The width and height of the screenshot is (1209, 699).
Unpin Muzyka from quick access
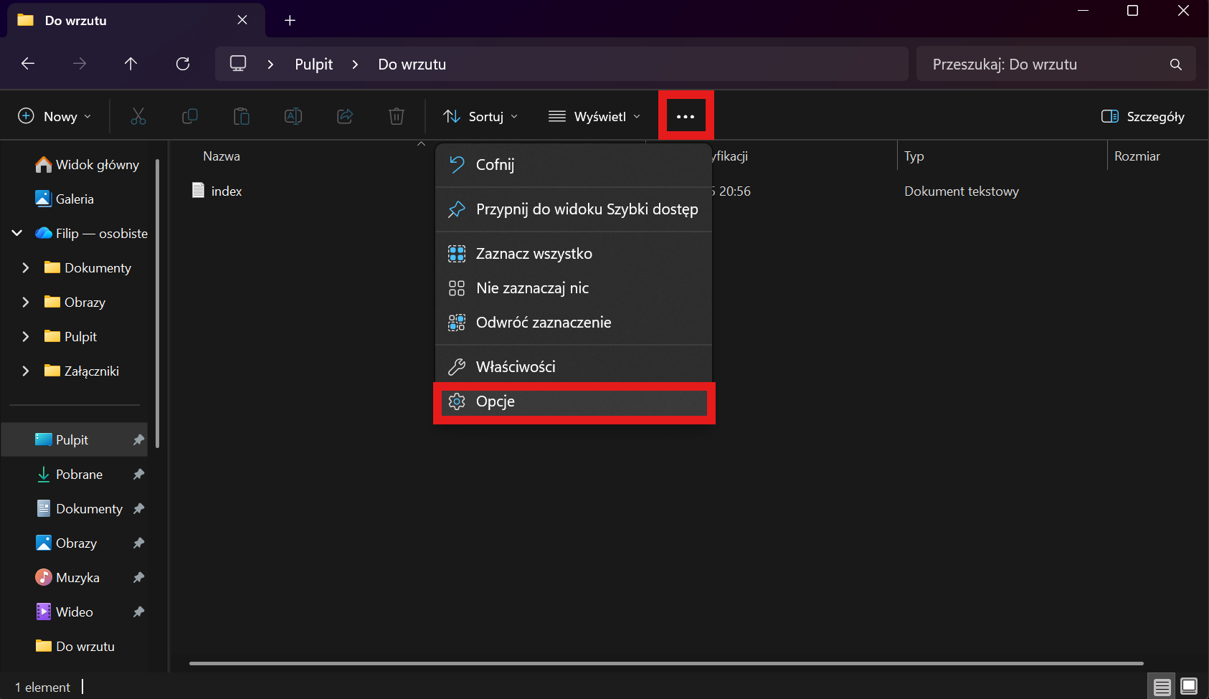pyautogui.click(x=139, y=578)
